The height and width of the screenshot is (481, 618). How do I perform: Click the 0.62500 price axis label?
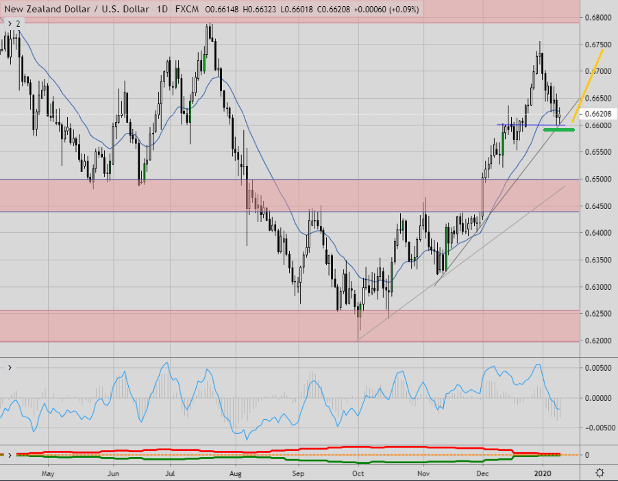click(x=598, y=314)
